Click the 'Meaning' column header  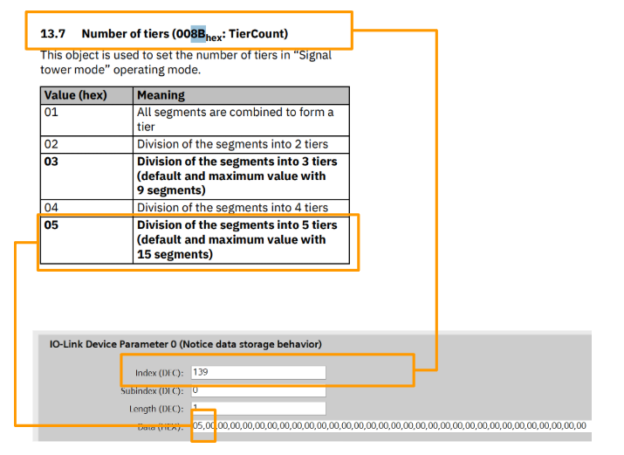click(161, 95)
